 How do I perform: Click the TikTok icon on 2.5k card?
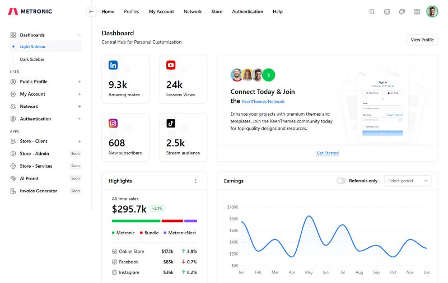pos(171,123)
